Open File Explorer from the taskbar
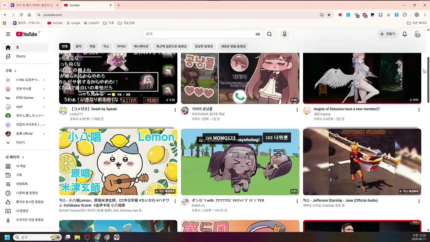Screen dimensions: 430x242 pyautogui.click(x=77, y=237)
